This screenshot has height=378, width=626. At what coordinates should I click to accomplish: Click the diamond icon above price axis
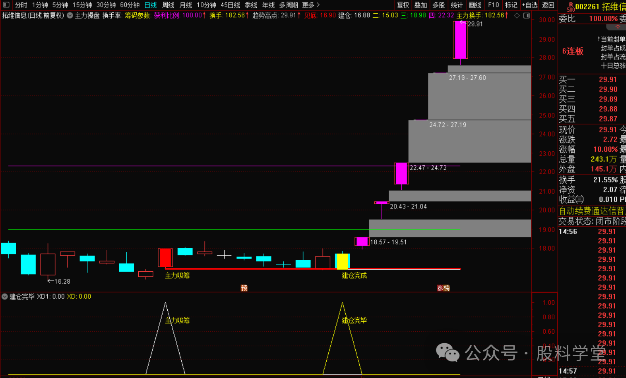517,15
